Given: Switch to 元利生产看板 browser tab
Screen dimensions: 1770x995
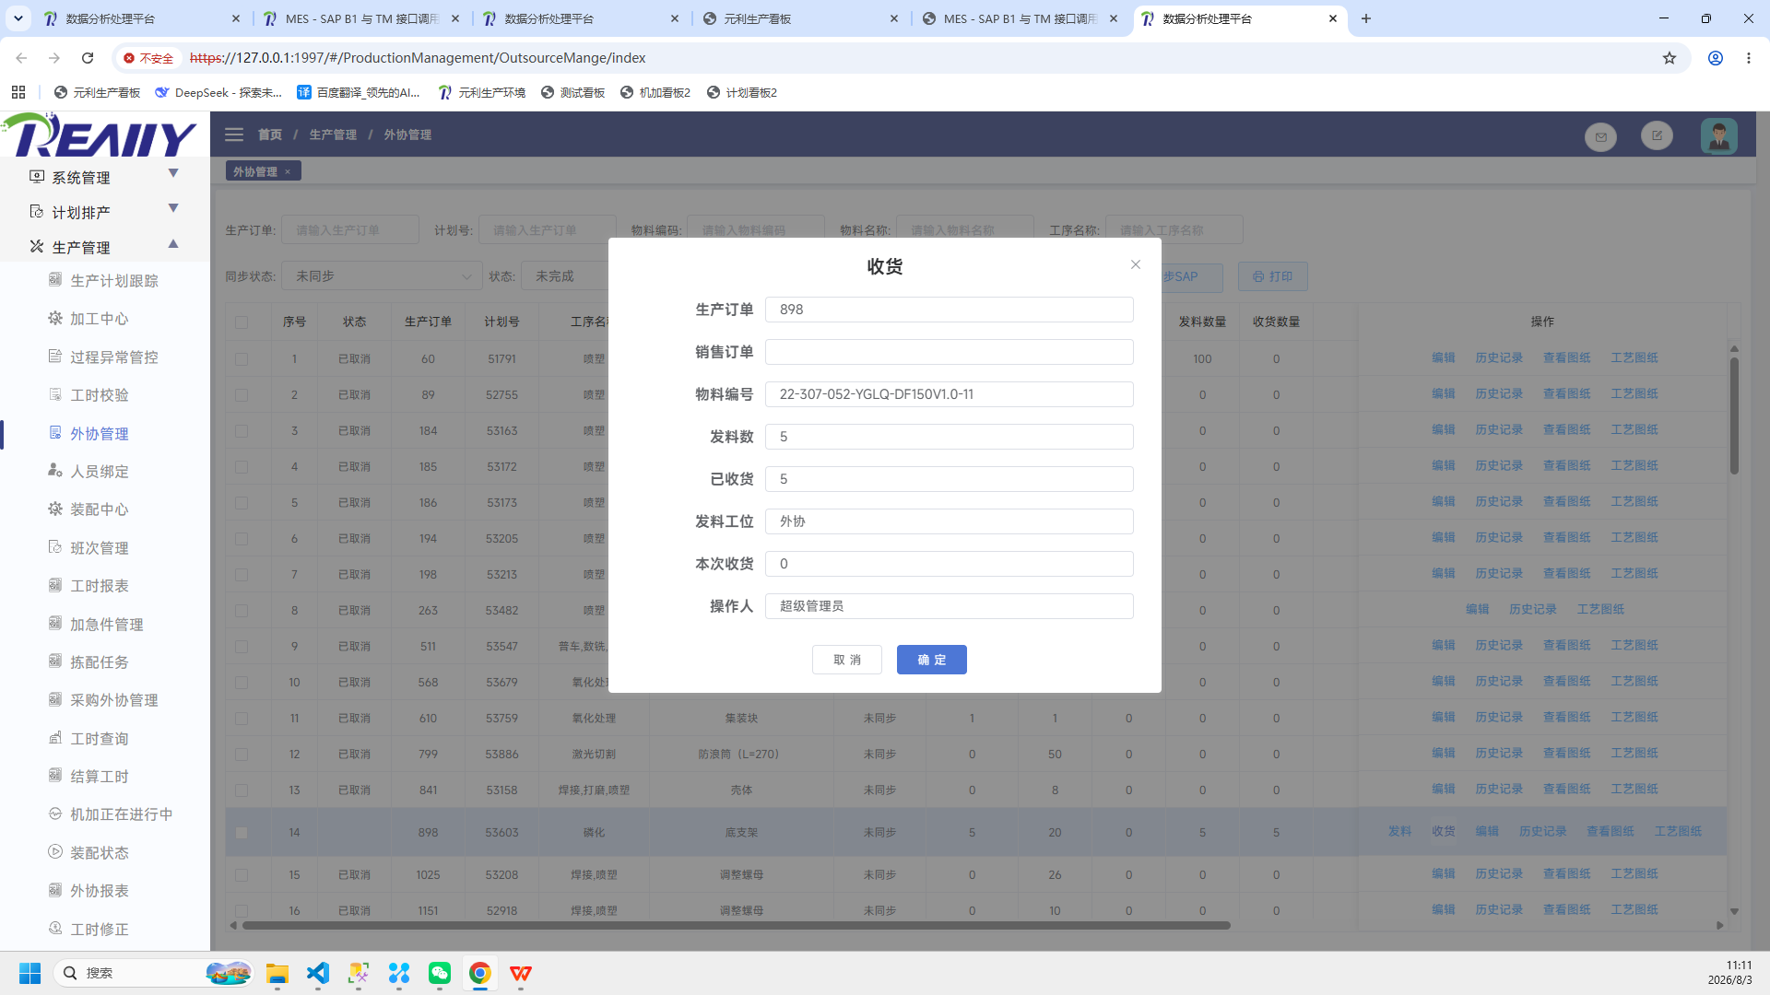Looking at the screenshot, I should tap(802, 18).
